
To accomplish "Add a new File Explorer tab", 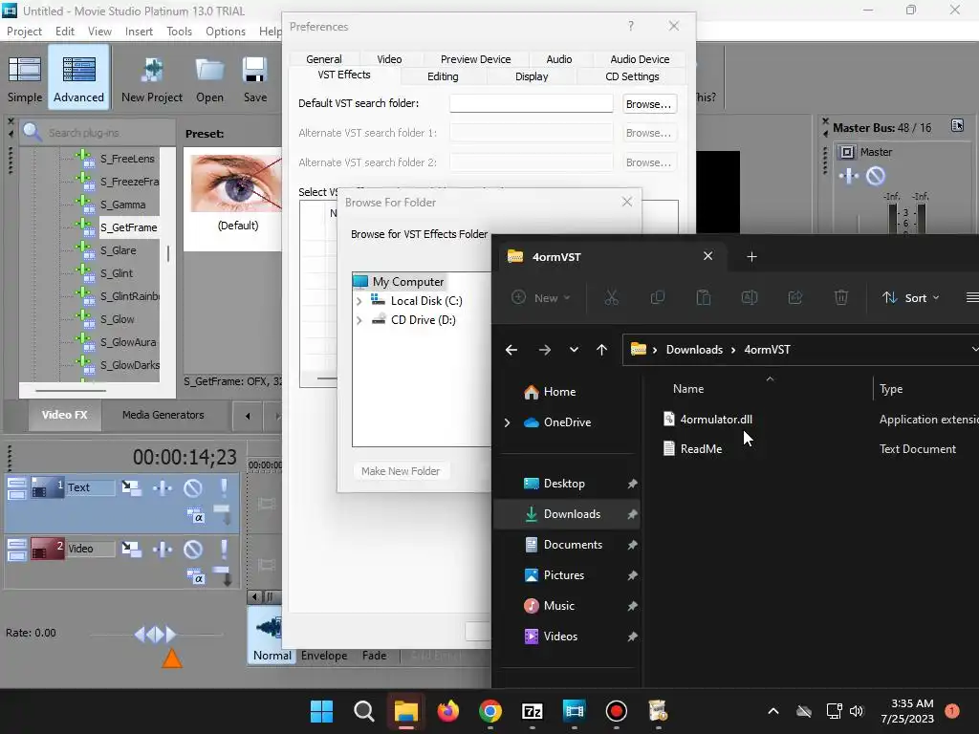I will click(x=751, y=256).
